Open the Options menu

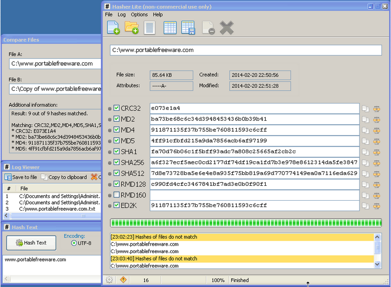tap(139, 14)
